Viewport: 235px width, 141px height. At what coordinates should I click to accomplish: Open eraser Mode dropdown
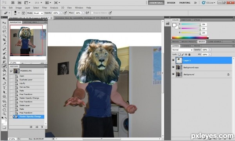(x=38, y=13)
